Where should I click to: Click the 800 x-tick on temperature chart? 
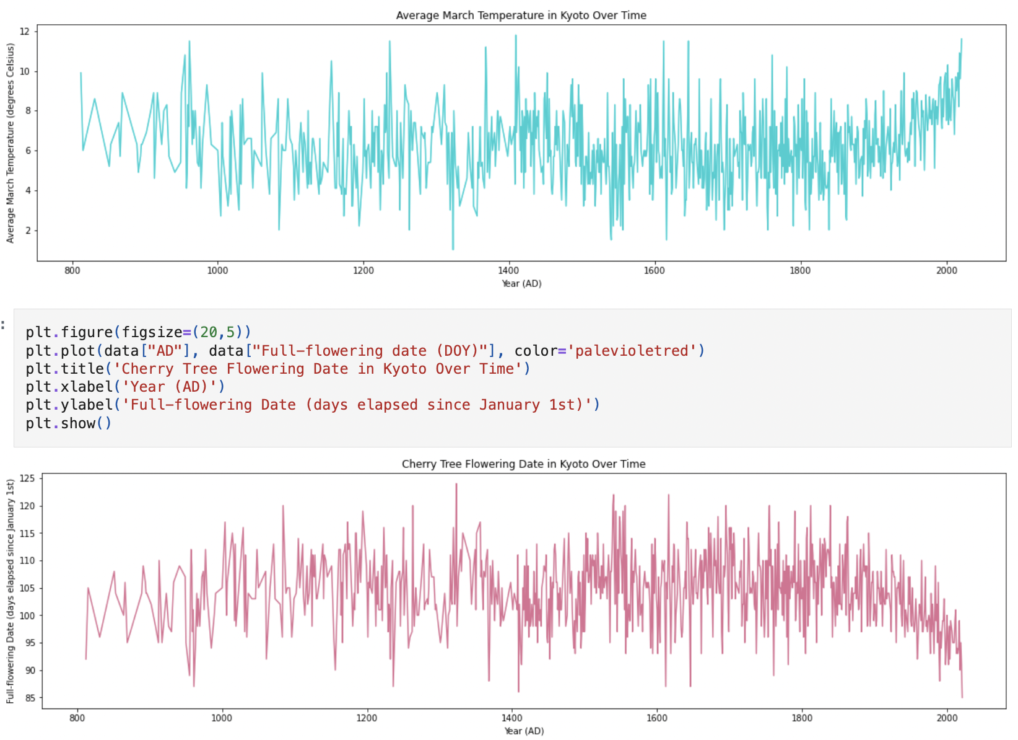pos(72,270)
